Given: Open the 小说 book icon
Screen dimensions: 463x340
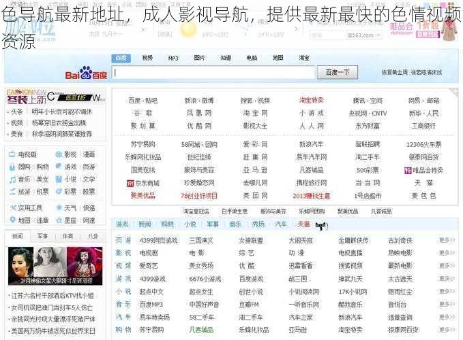Looking at the screenshot, I should pos(59,180).
